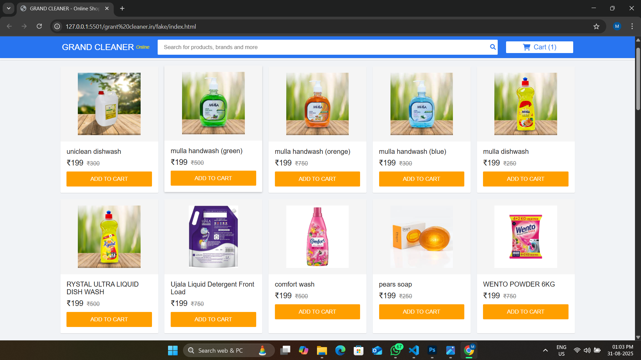Screen dimensions: 641x360
Task: Bookmark this page with the star icon
Action: pyautogui.click(x=596, y=26)
